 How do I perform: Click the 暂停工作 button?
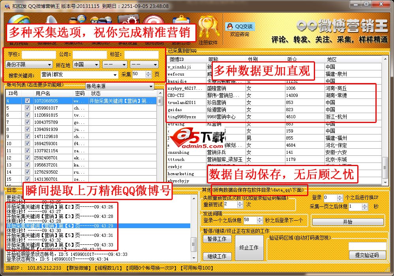[217, 239]
